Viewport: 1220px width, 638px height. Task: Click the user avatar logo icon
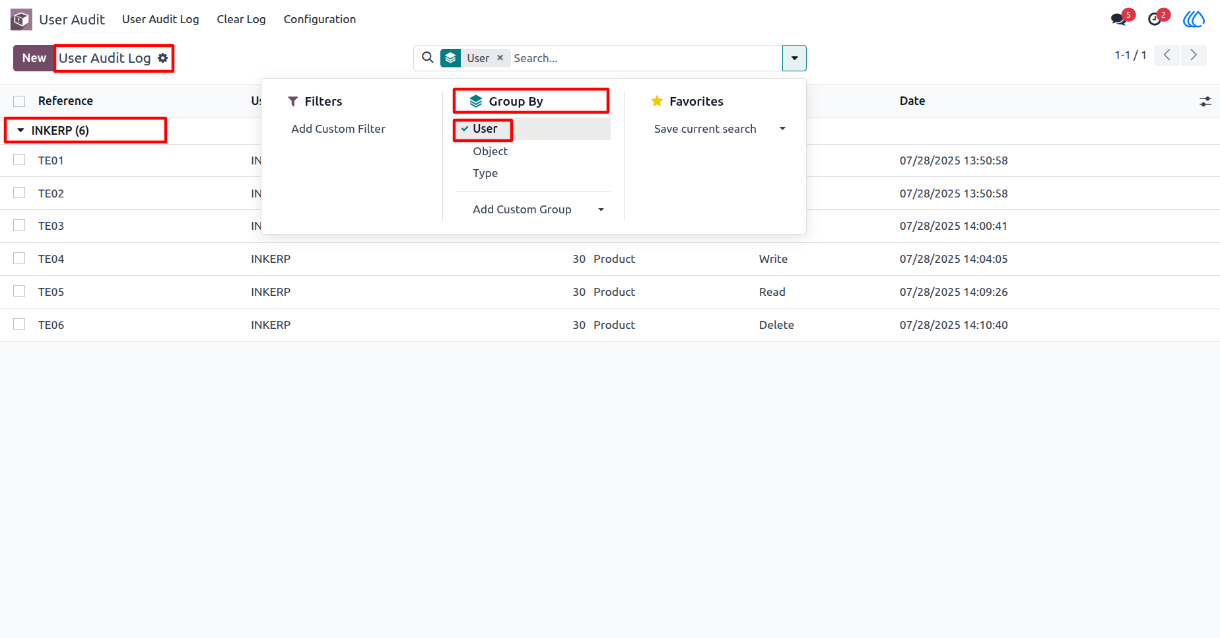click(x=1194, y=19)
